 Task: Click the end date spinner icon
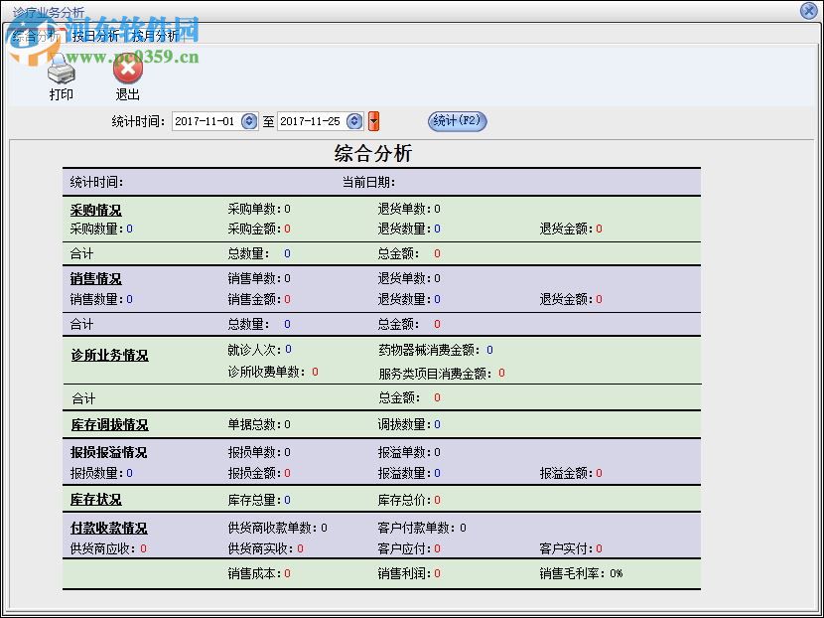click(355, 121)
